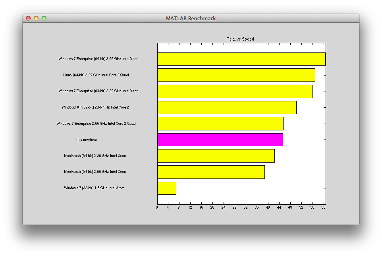Click label Windows 7 Enterprise (64-bit) 2.66 GHz Intel Xeon
Viewport: 382px width, 256px height.
click(98, 59)
